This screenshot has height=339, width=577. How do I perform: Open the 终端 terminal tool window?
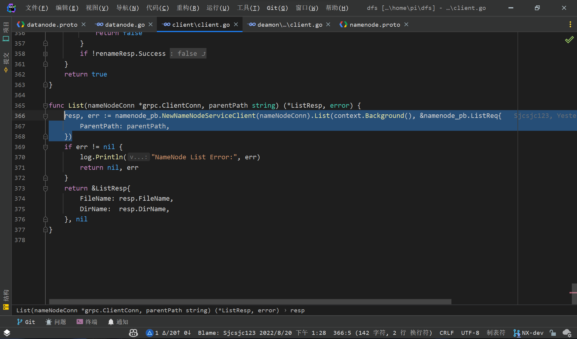click(87, 322)
